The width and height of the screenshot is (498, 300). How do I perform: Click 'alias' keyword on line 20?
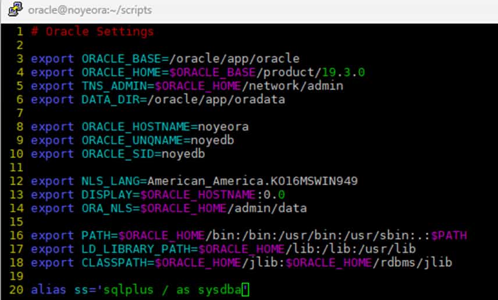(49, 290)
